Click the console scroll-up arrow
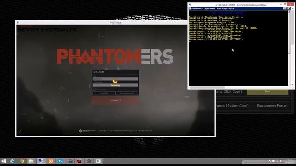Screen dimensions: 296x166 (x=289, y=12)
